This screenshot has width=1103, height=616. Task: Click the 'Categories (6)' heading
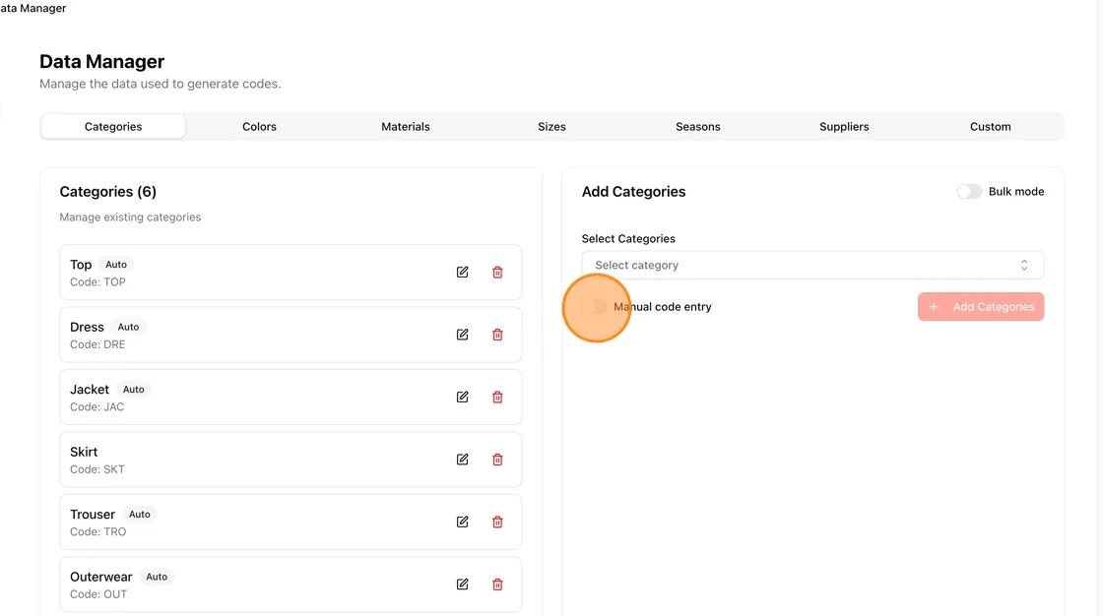click(107, 192)
